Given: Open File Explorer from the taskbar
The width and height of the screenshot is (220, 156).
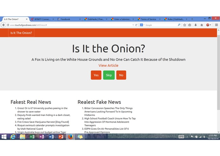Looking at the screenshot, I should [x=22, y=137].
